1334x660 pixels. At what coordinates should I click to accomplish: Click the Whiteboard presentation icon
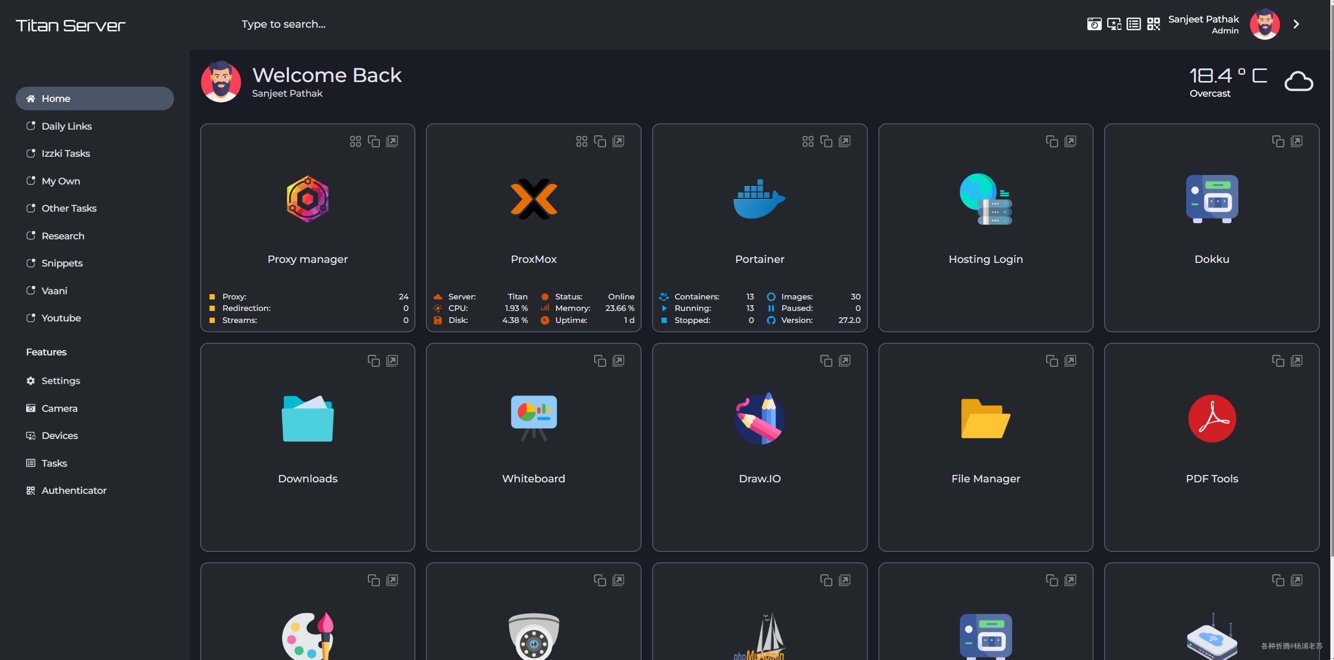(x=533, y=419)
